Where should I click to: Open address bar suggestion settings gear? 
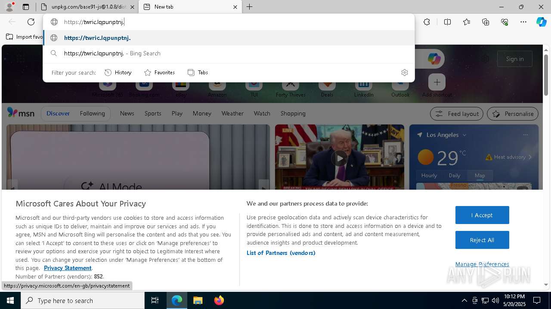[404, 73]
